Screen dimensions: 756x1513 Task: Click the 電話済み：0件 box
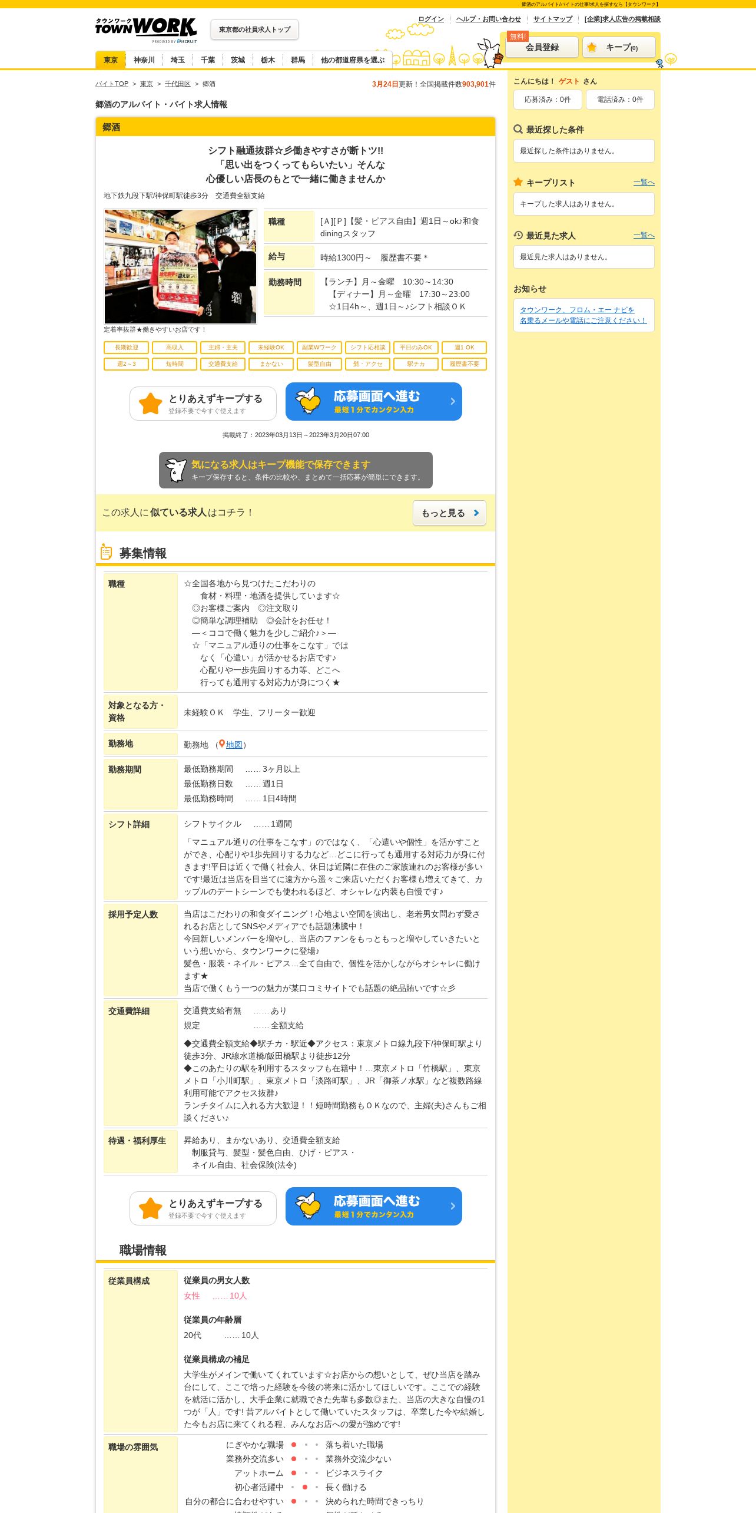pos(620,100)
